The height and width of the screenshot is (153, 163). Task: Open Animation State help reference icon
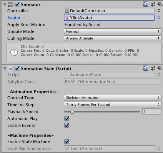pos(145,68)
